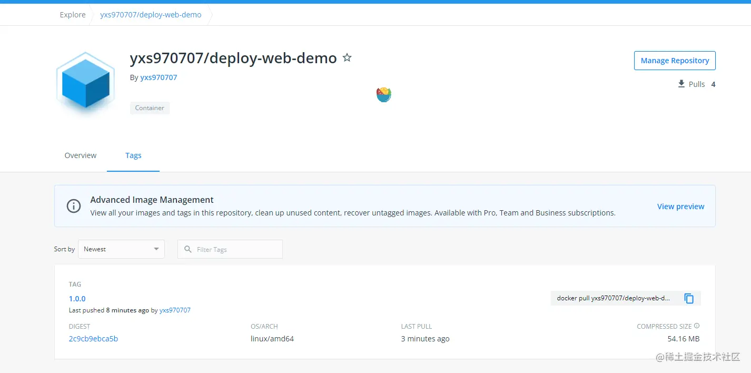The image size is (751, 373).
Task: Open tag 1.0.0
Action: coord(77,299)
